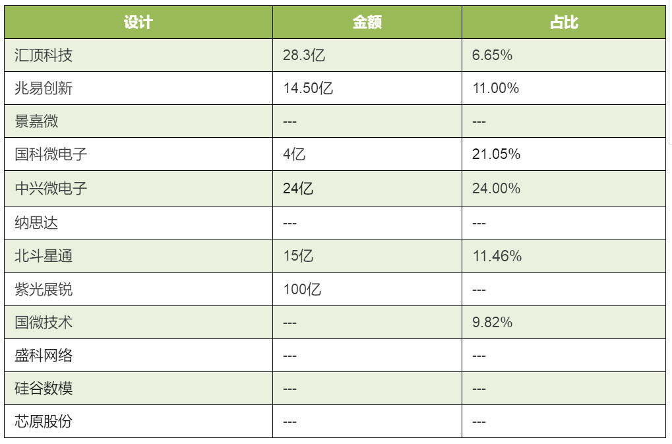Image resolution: width=672 pixels, height=444 pixels.
Task: Select the 汇顶科技 cell
Action: [138, 55]
